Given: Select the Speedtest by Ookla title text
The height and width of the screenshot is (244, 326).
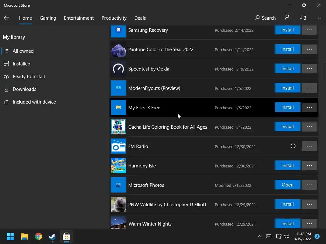Looking at the screenshot, I should click(x=149, y=69).
